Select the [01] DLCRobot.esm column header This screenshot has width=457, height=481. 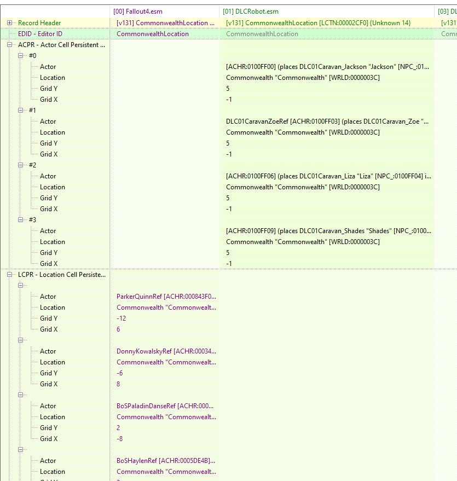click(327, 11)
